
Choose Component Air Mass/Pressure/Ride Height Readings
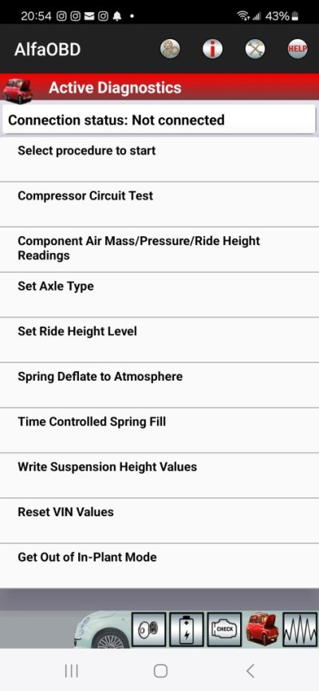pyautogui.click(x=159, y=250)
